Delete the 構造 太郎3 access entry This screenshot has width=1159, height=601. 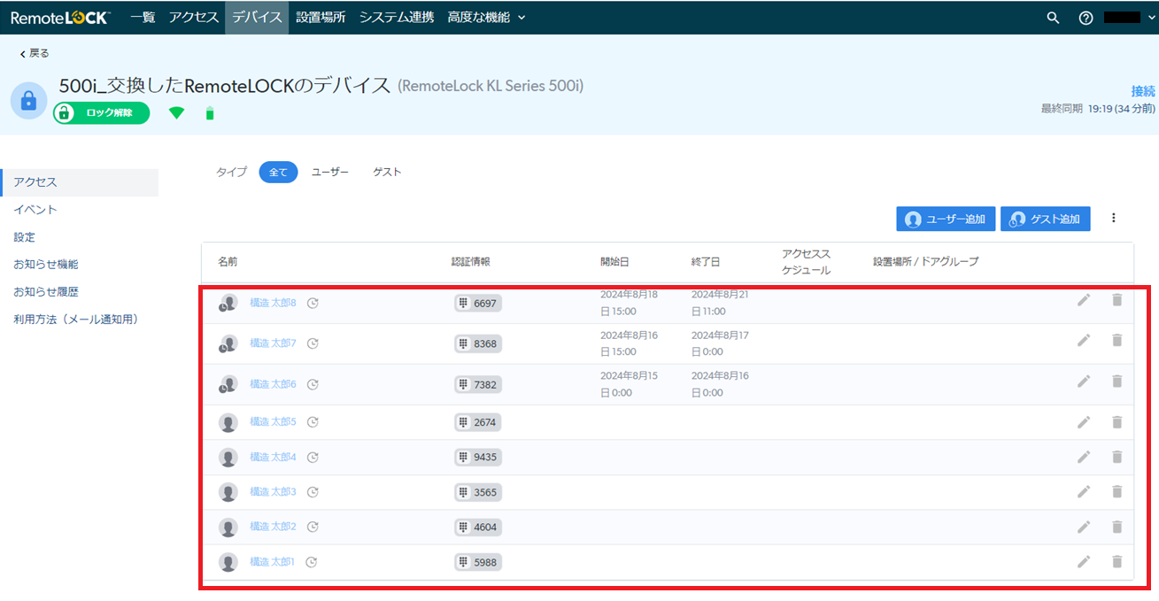1117,492
